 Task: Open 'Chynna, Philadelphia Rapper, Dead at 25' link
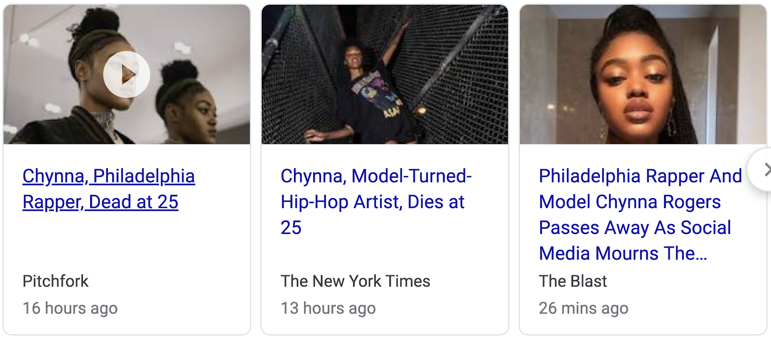(108, 189)
